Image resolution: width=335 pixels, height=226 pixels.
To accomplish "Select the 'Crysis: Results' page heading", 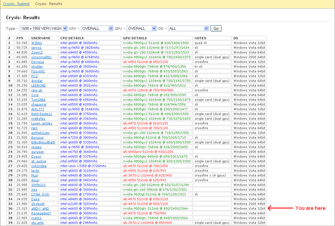I will click(x=23, y=18).
